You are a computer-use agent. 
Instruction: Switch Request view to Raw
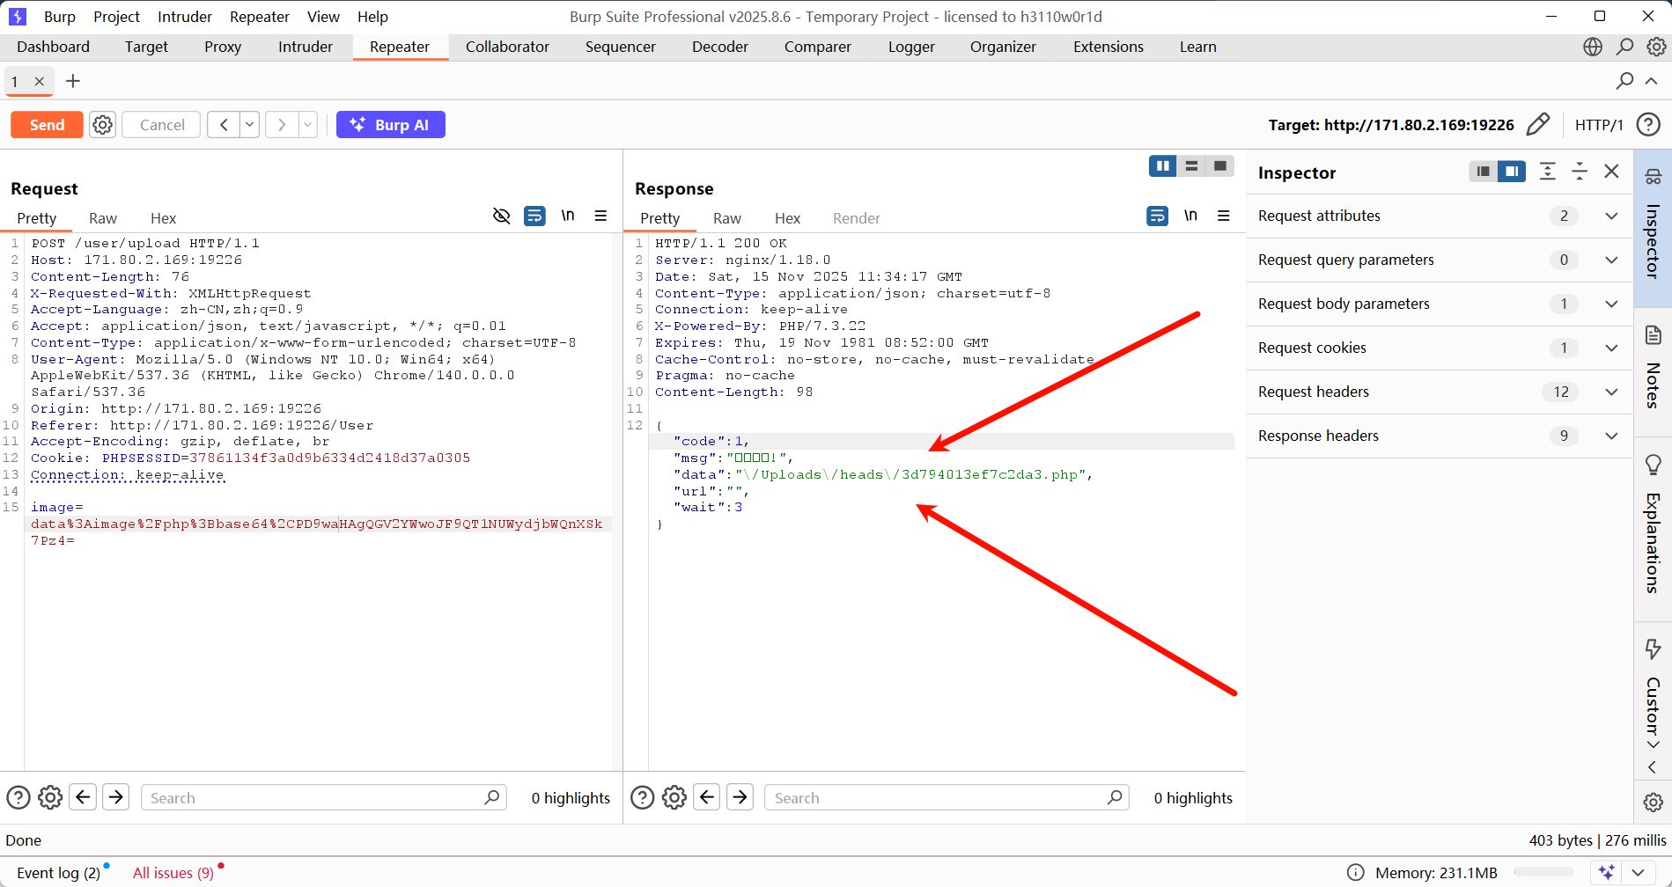[103, 218]
